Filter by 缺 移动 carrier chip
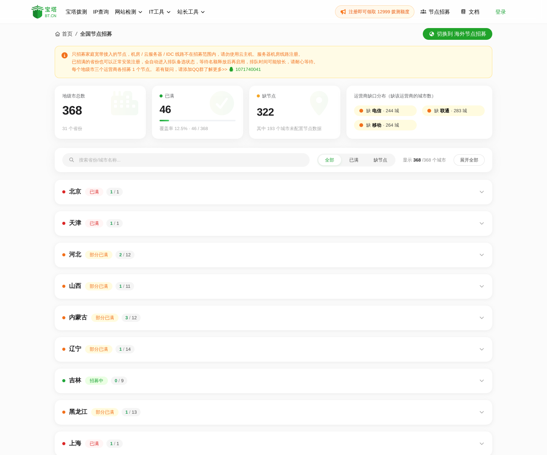This screenshot has width=547, height=455. pyautogui.click(x=385, y=125)
